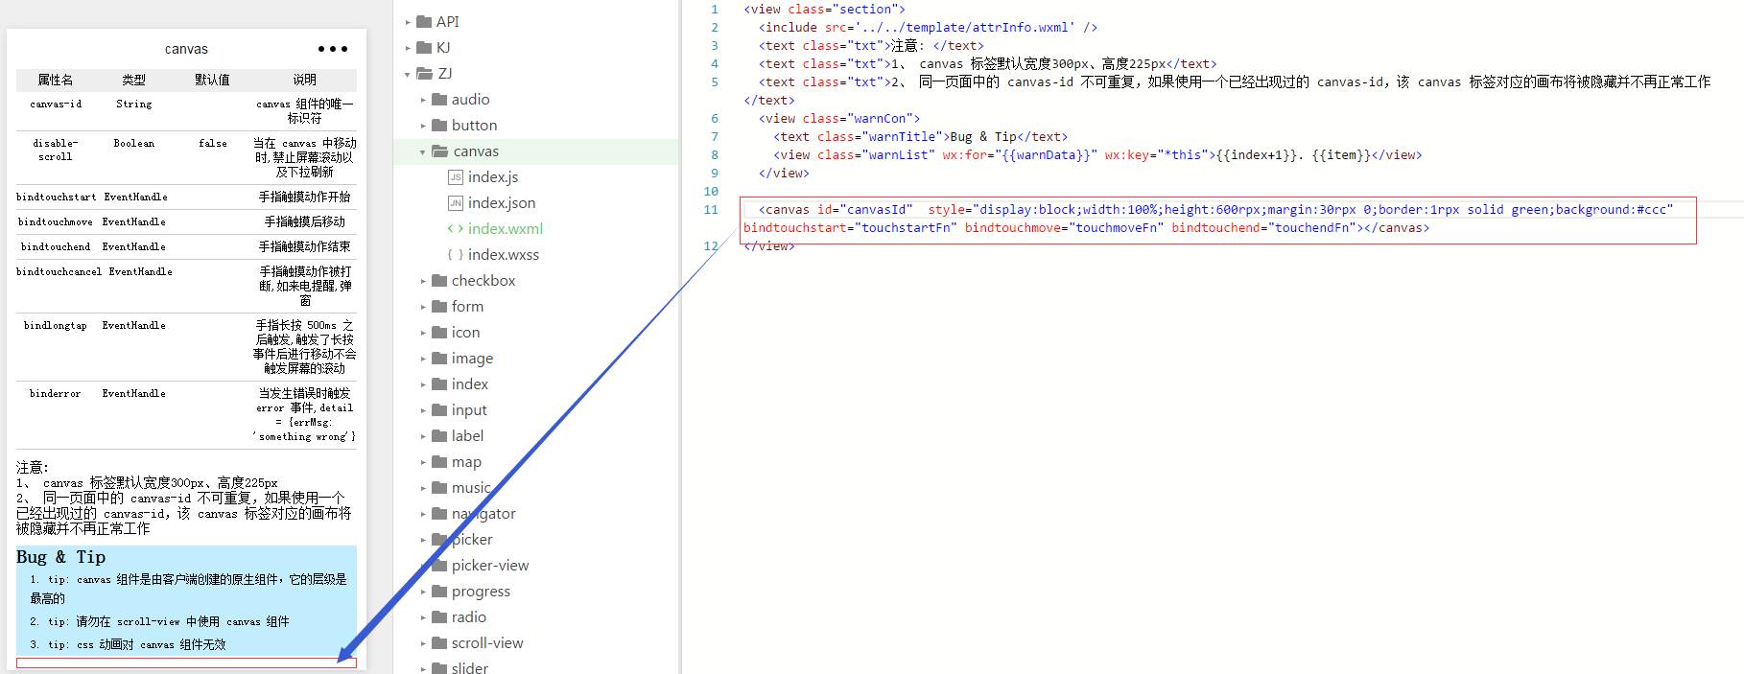Click the 'binderror' row in simulator
Image resolution: width=1744 pixels, height=674 pixels.
click(x=186, y=415)
